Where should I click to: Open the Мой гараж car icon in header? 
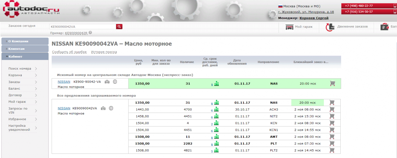290,27
